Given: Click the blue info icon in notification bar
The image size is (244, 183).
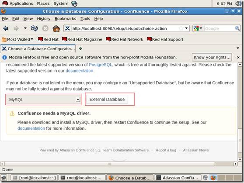Looking at the screenshot, I should point(4,57).
